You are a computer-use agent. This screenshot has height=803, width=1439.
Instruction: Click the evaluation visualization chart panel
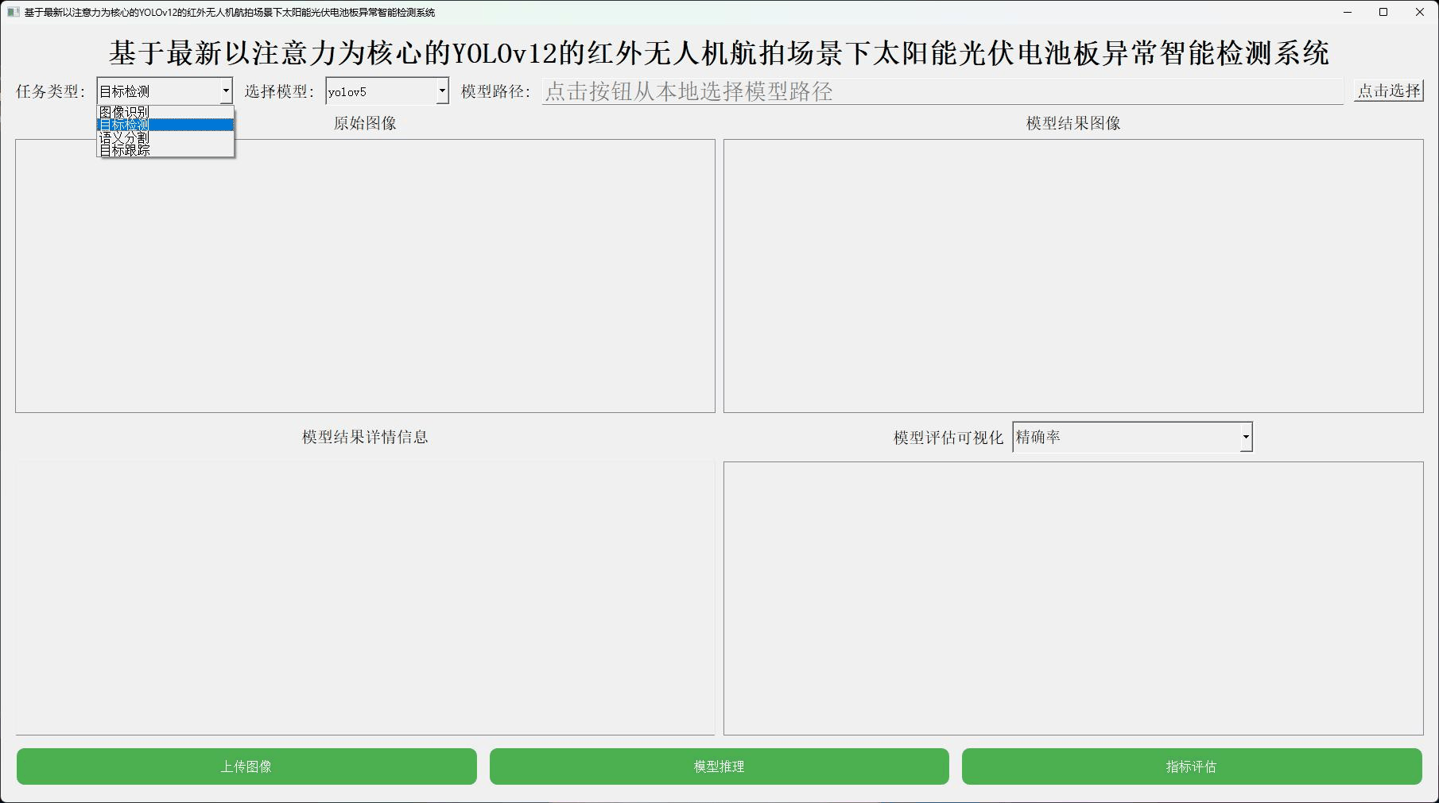(x=1073, y=598)
